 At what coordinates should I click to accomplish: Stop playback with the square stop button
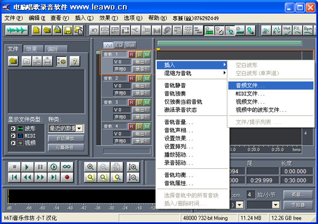pos(14,167)
